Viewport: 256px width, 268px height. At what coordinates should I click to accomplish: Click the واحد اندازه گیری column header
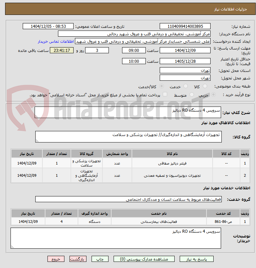pyautogui.click(x=95, y=213)
